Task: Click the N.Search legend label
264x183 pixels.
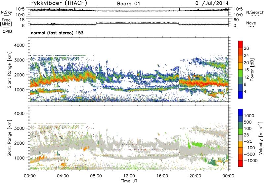Action: 255,12
